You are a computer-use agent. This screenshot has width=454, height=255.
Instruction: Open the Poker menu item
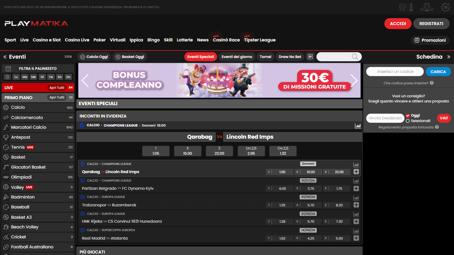[x=100, y=40]
